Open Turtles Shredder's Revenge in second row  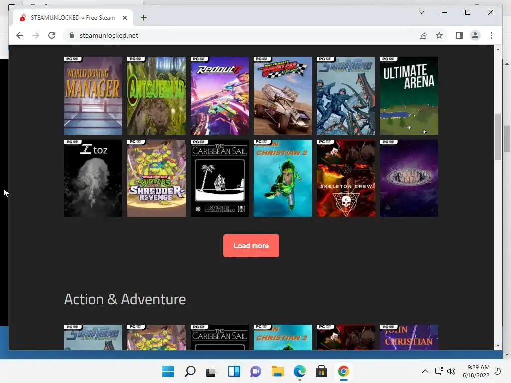pos(156,178)
